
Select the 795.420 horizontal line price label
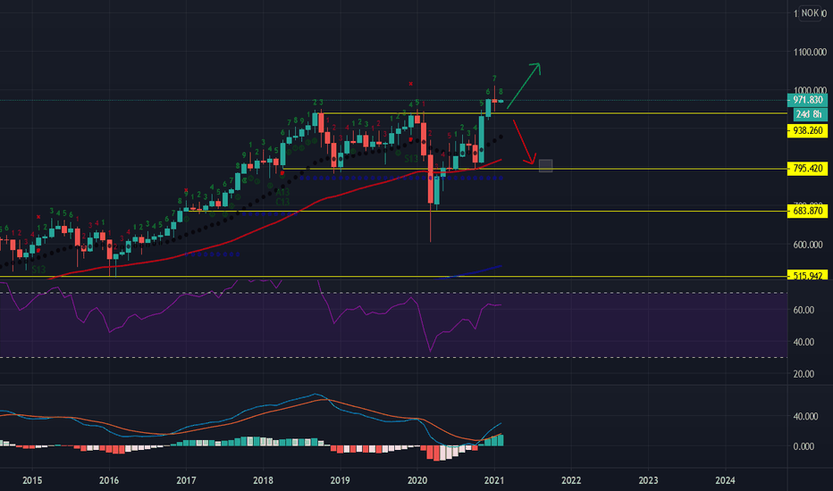tap(807, 169)
